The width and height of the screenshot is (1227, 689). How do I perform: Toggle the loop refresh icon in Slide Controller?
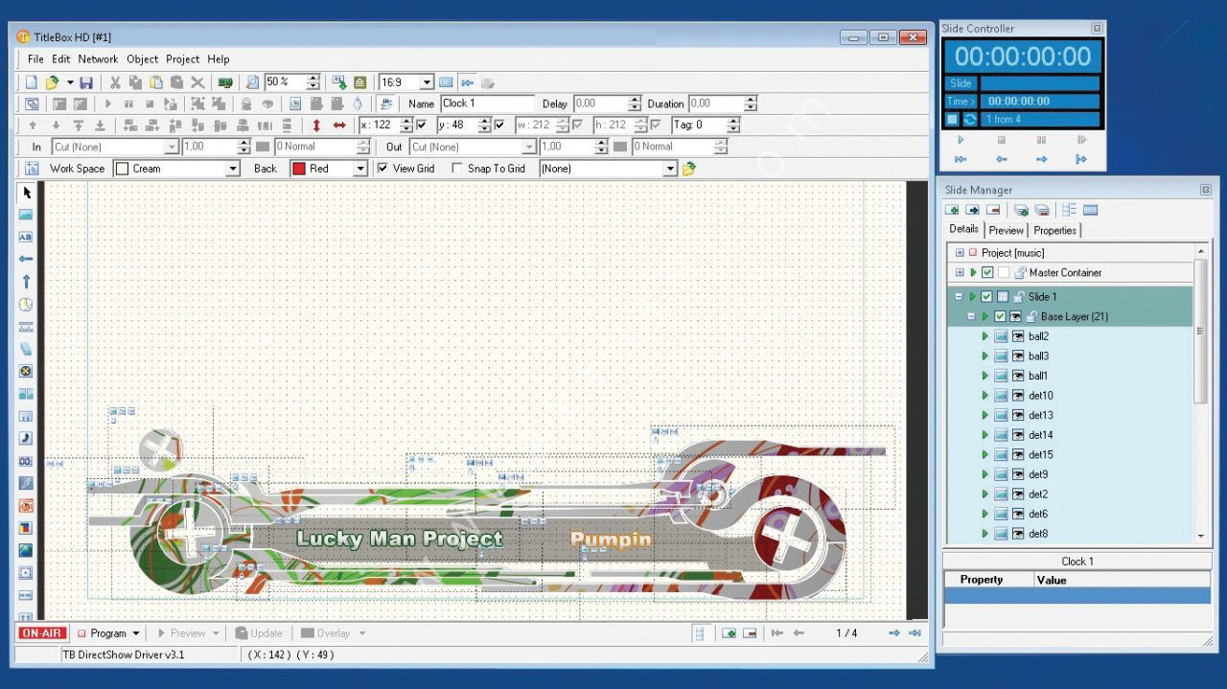tap(970, 120)
